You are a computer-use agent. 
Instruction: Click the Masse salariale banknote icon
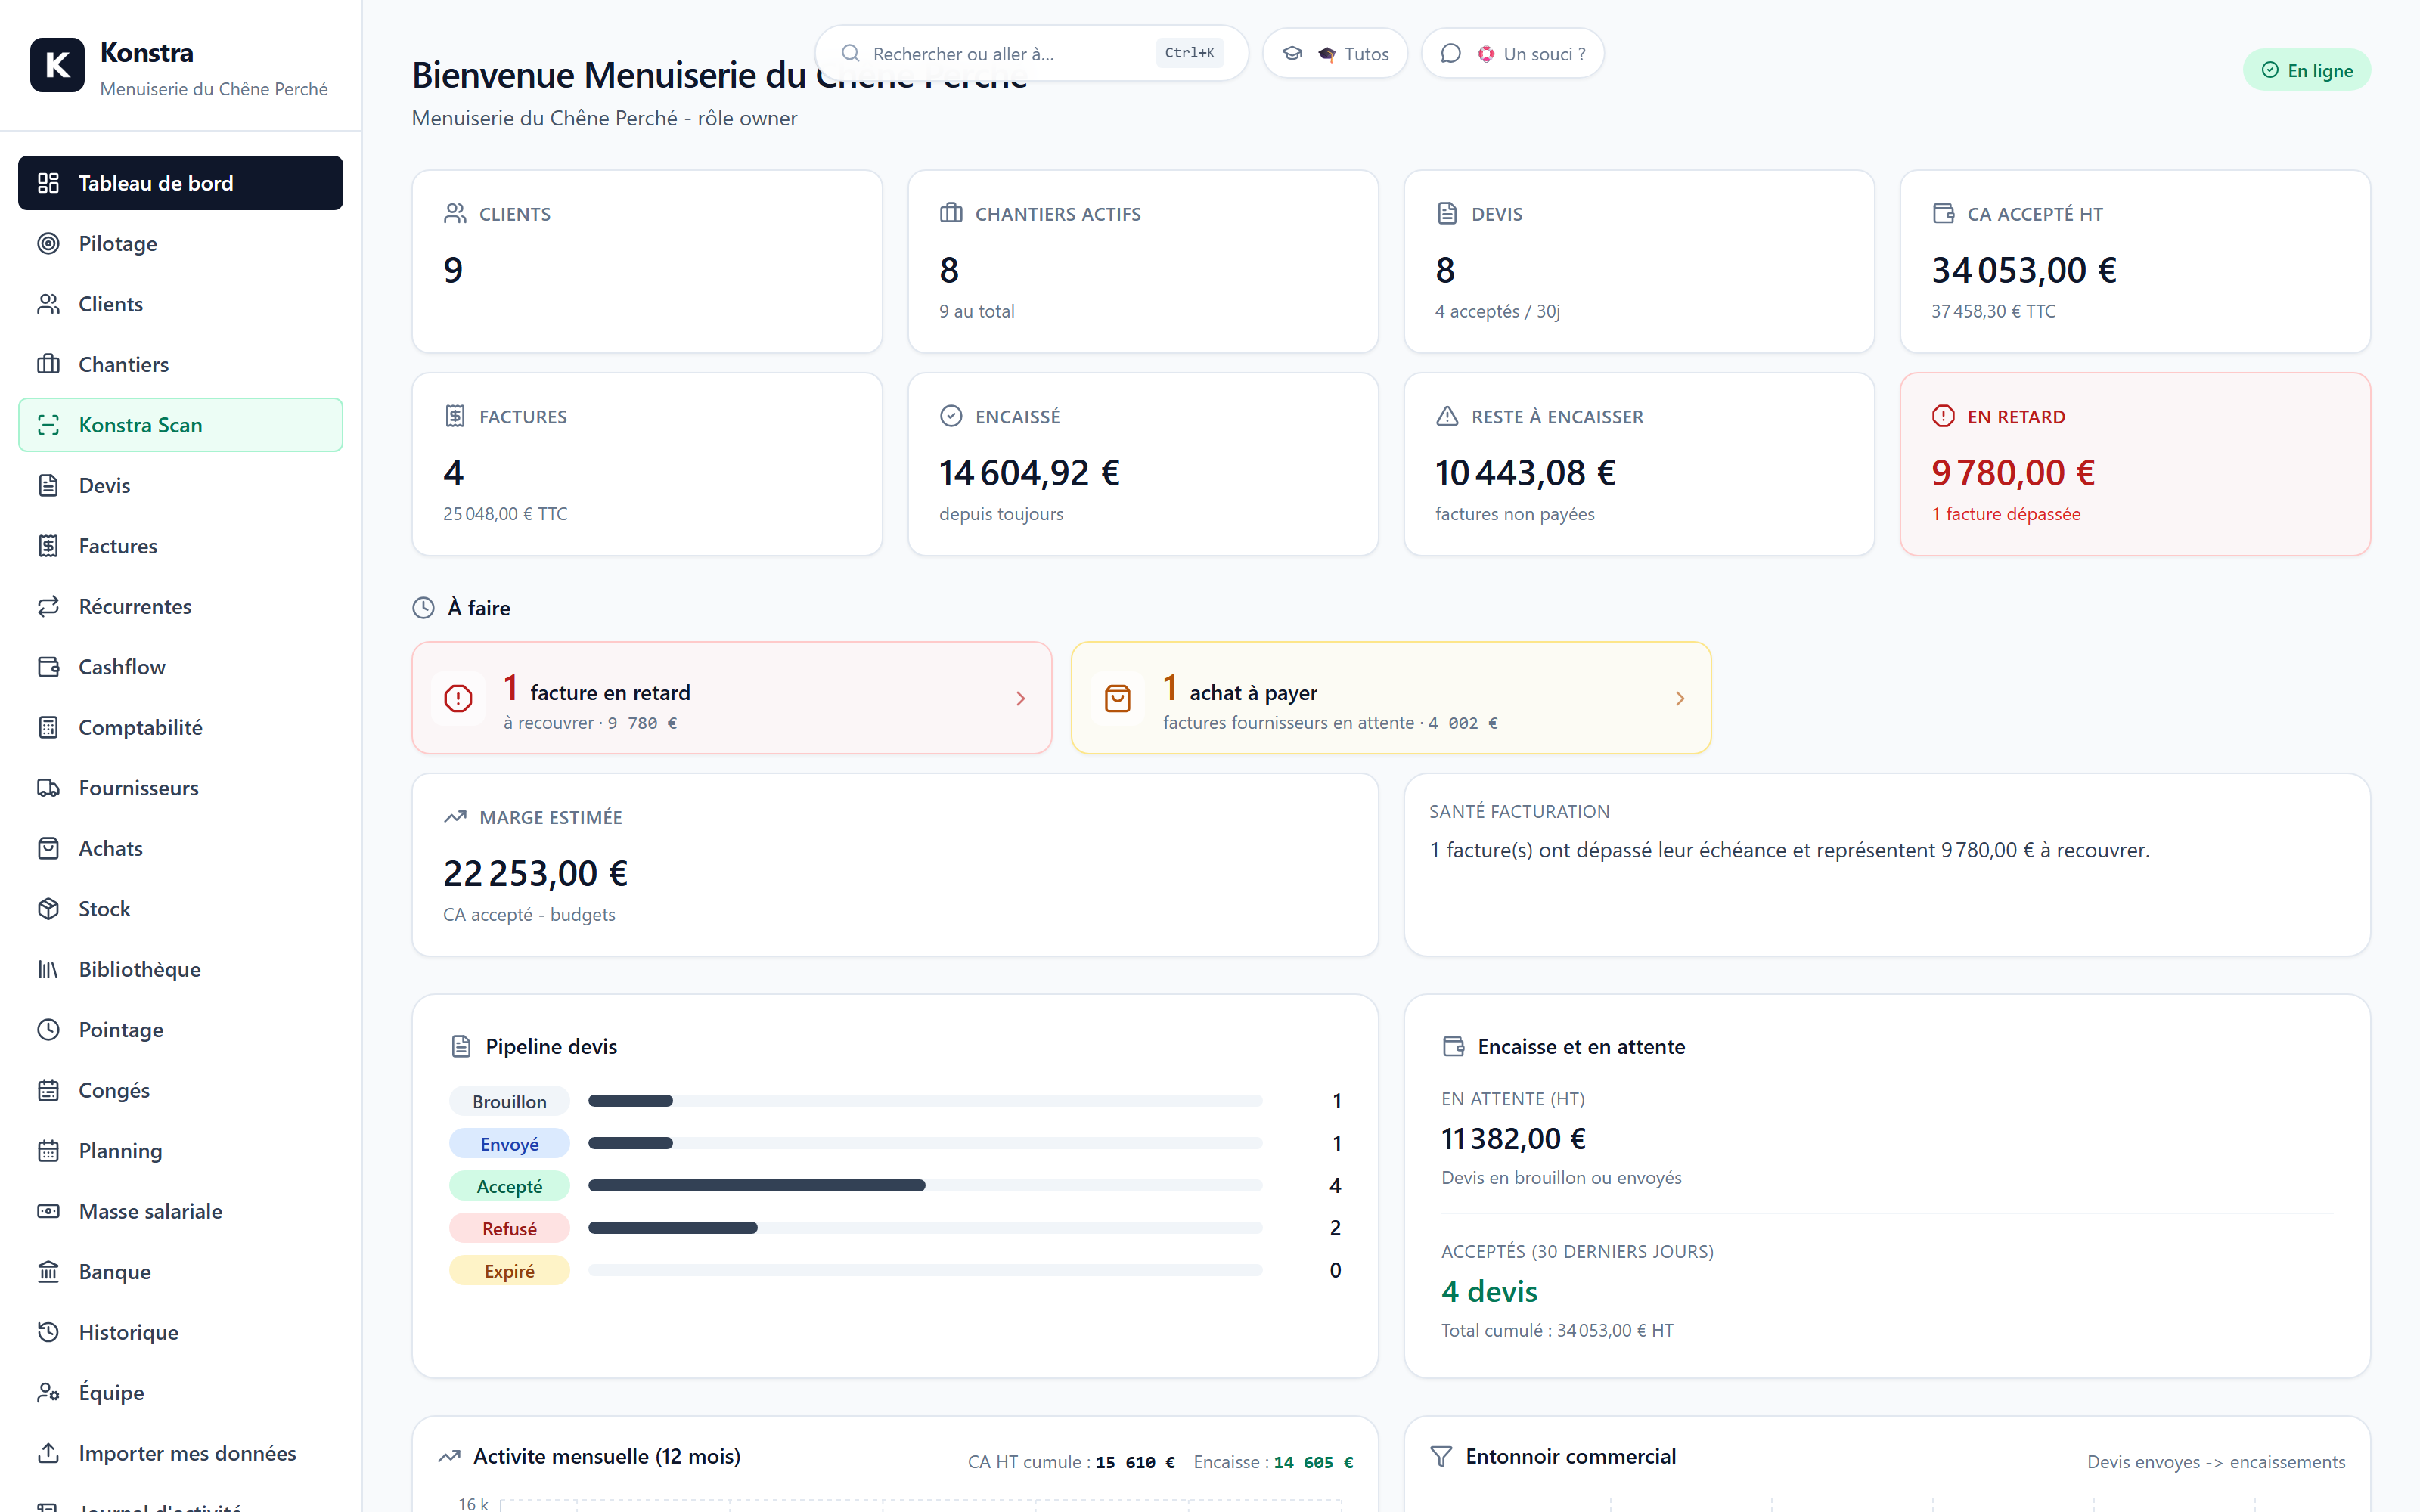[x=48, y=1211]
